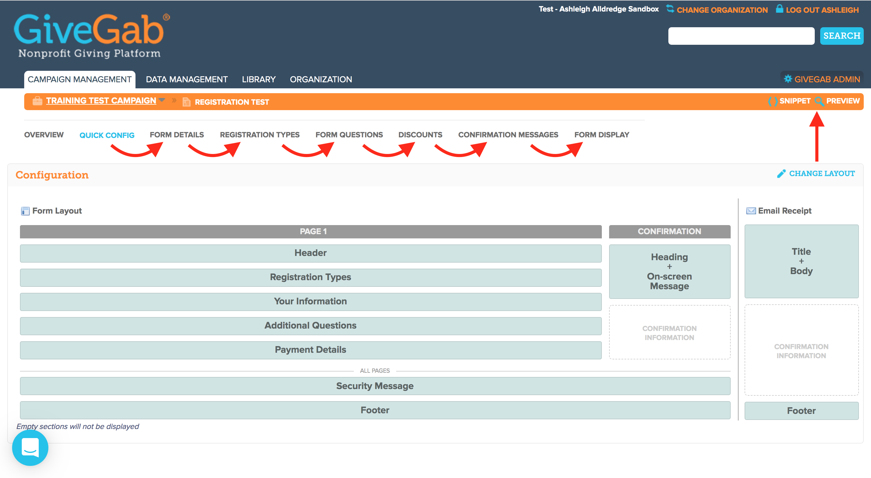Viewport: 871px width, 478px height.
Task: Click confirmation page Confirmation Information placeholder
Action: 670,332
